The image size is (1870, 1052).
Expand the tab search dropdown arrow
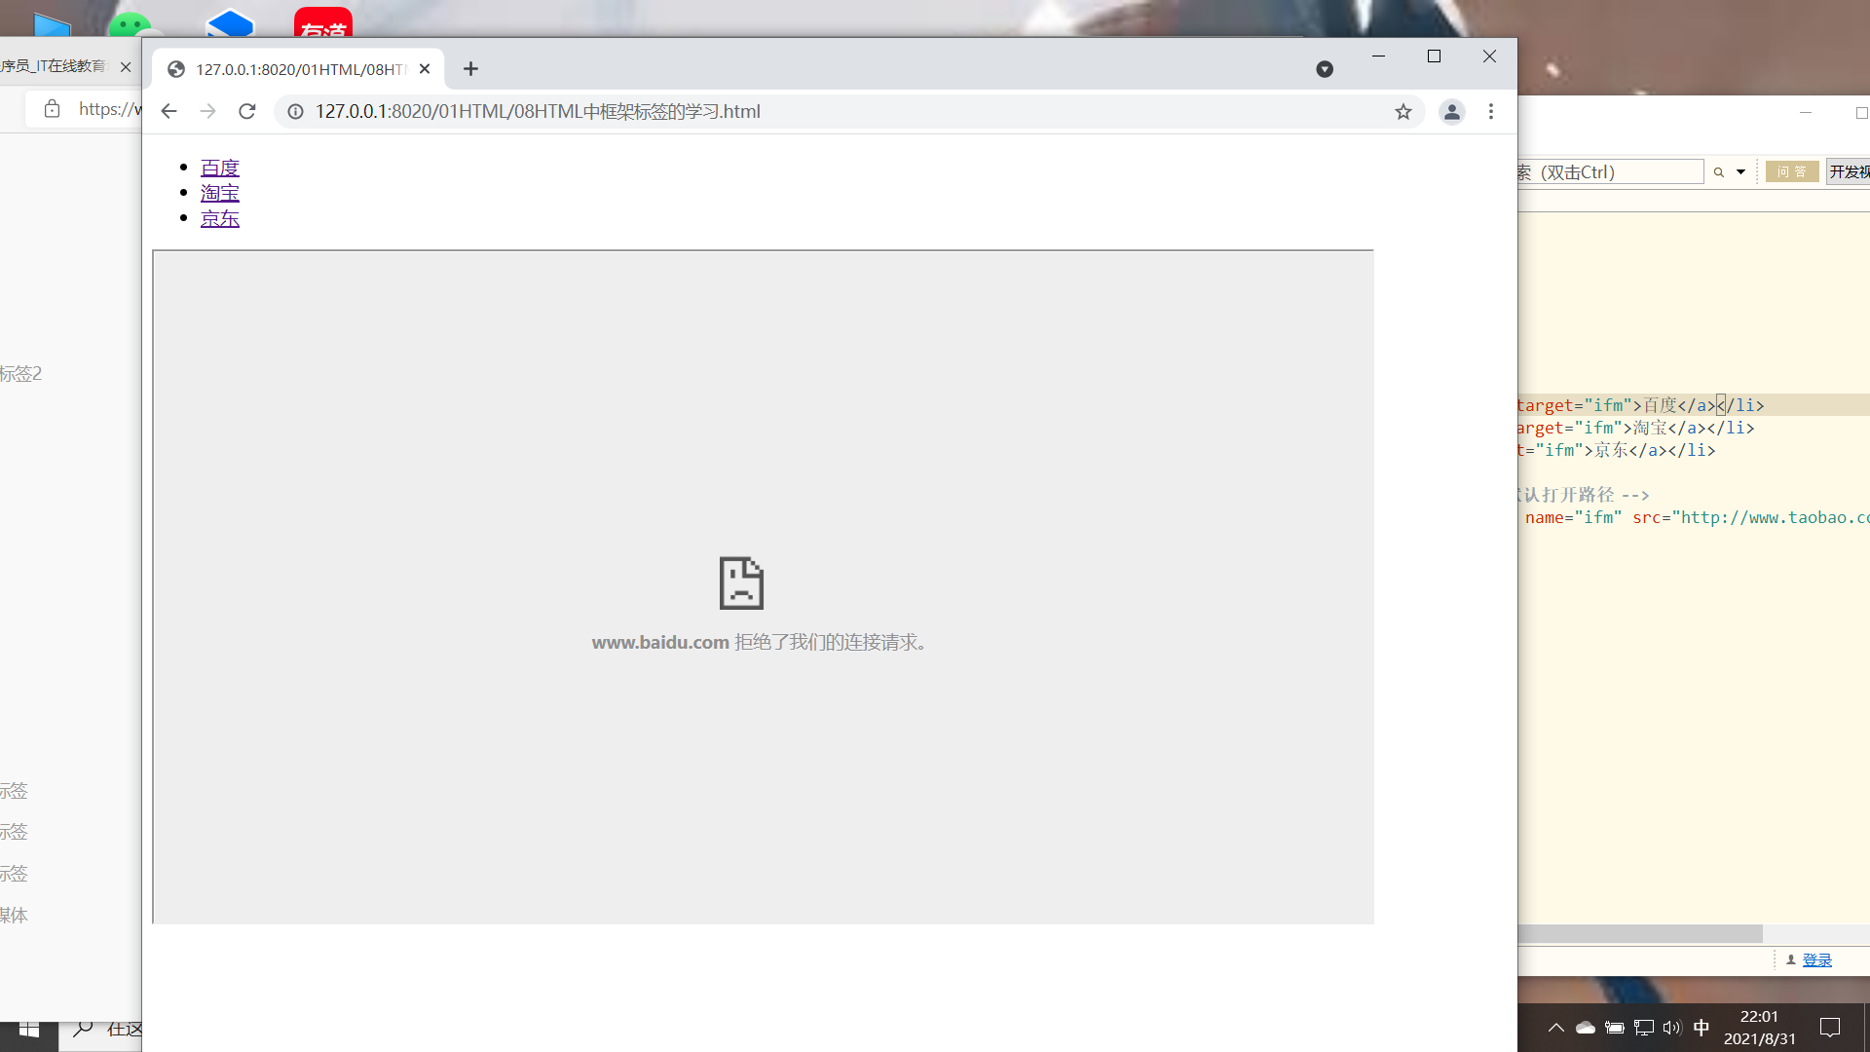(1325, 68)
